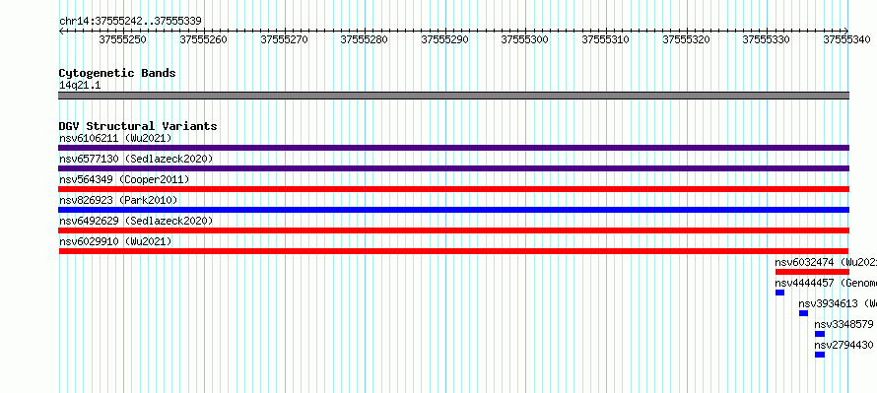Open the nsv2794430 variant label
This screenshot has height=393, width=877.
point(844,345)
